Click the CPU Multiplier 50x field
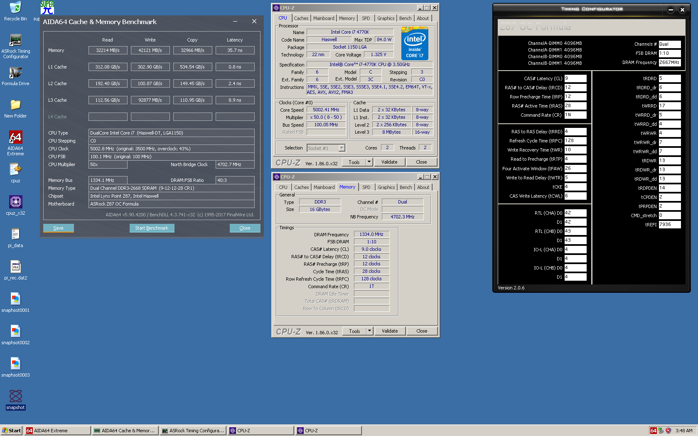Image resolution: width=698 pixels, height=436 pixels. point(108,164)
